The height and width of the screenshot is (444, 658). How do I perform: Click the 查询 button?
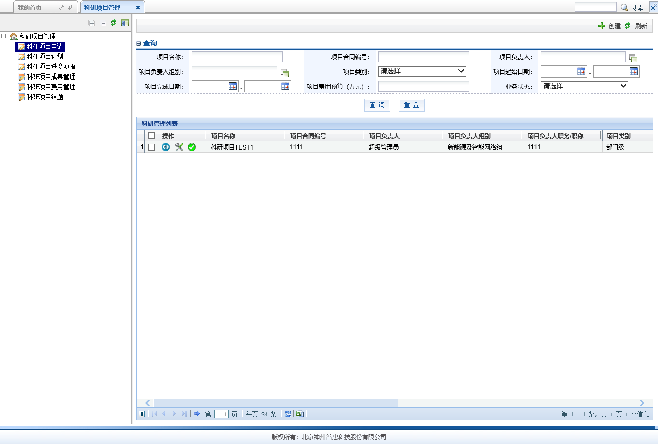[377, 105]
